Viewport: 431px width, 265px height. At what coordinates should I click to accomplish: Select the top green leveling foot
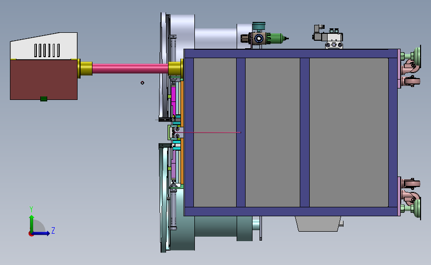[411, 56]
